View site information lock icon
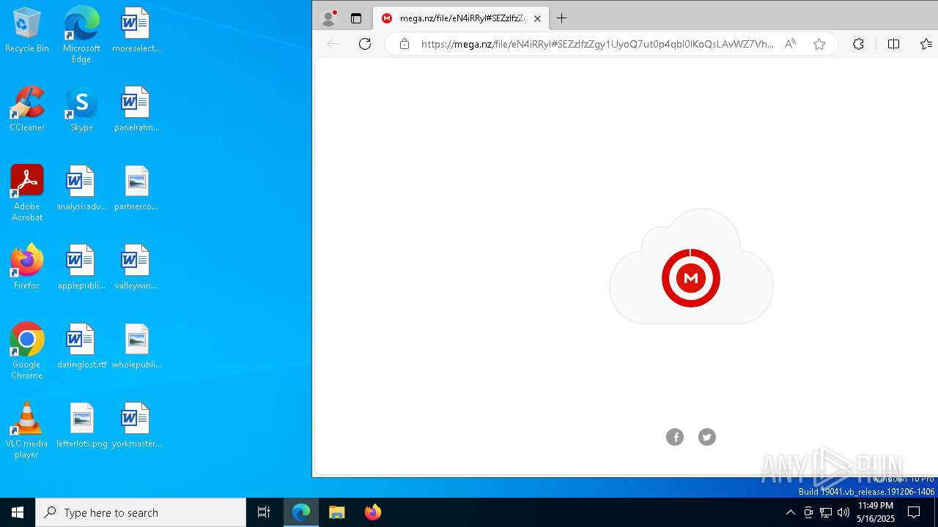Viewport: 938px width, 527px height. 405,44
